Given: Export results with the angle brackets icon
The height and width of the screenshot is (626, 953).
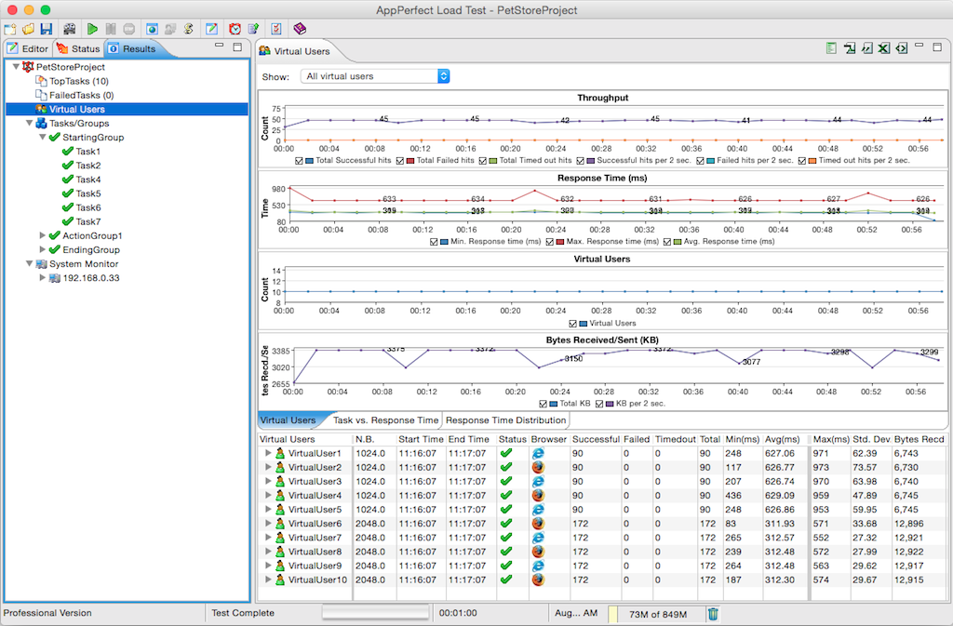Looking at the screenshot, I should 902,48.
